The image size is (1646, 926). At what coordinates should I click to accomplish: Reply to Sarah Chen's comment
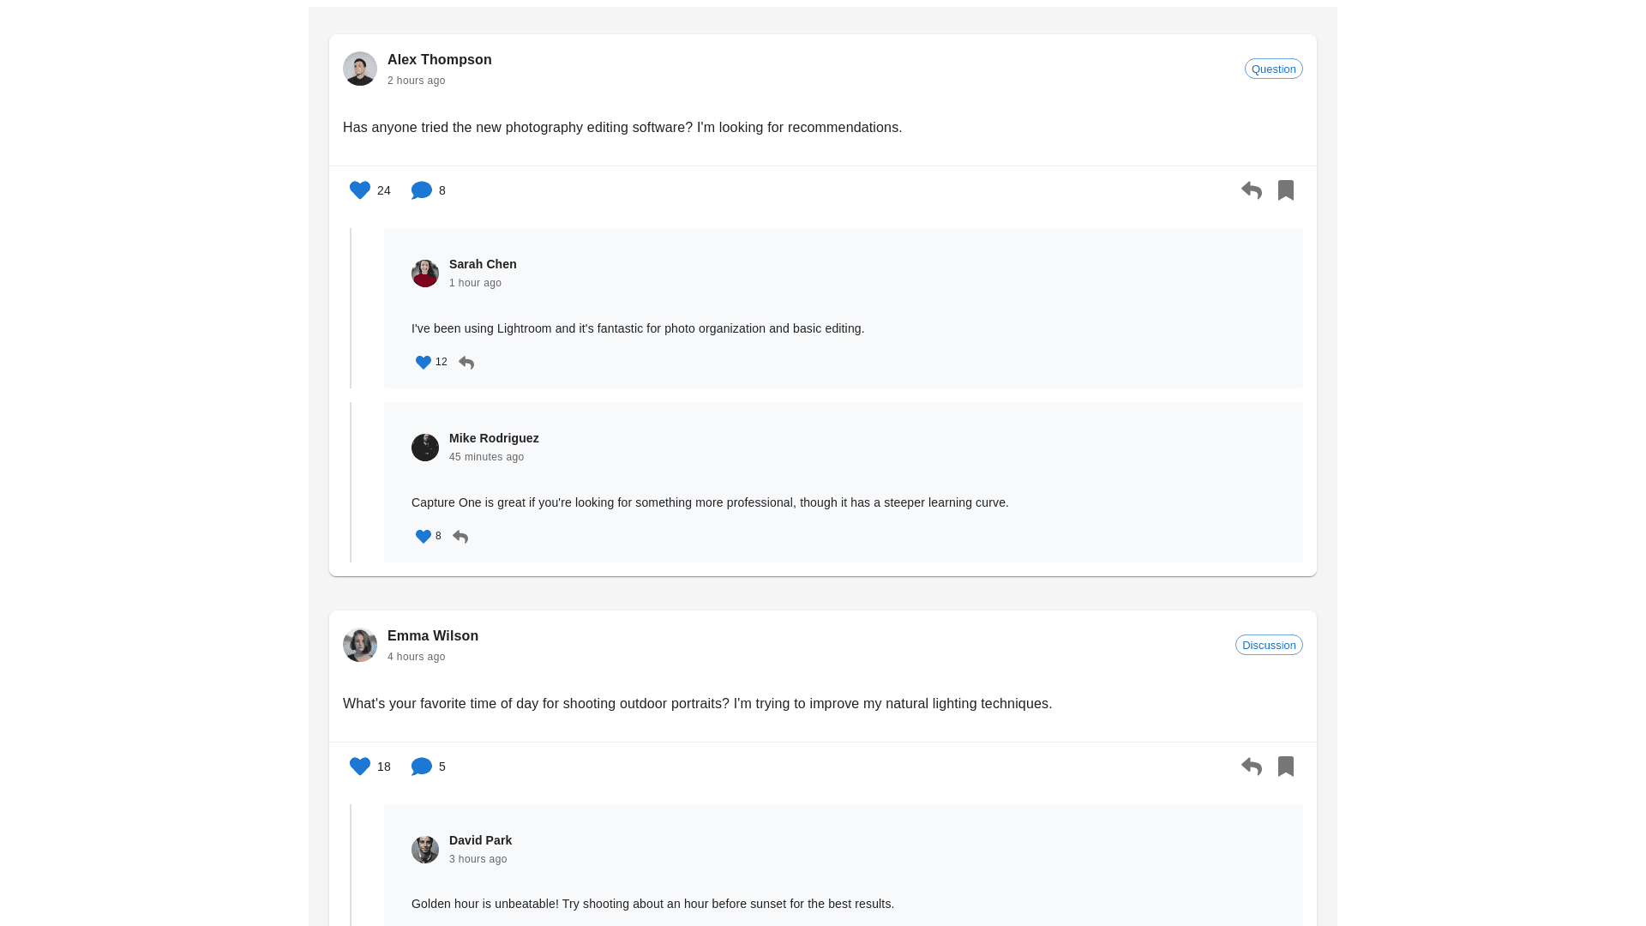click(x=466, y=363)
